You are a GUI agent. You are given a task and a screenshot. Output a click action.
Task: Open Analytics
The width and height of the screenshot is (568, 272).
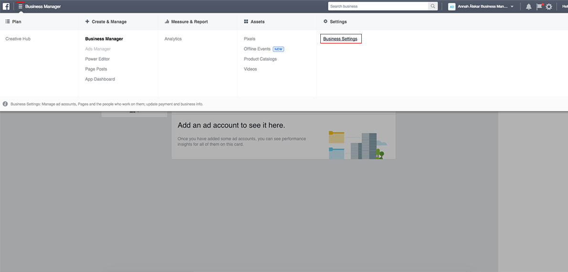click(173, 39)
